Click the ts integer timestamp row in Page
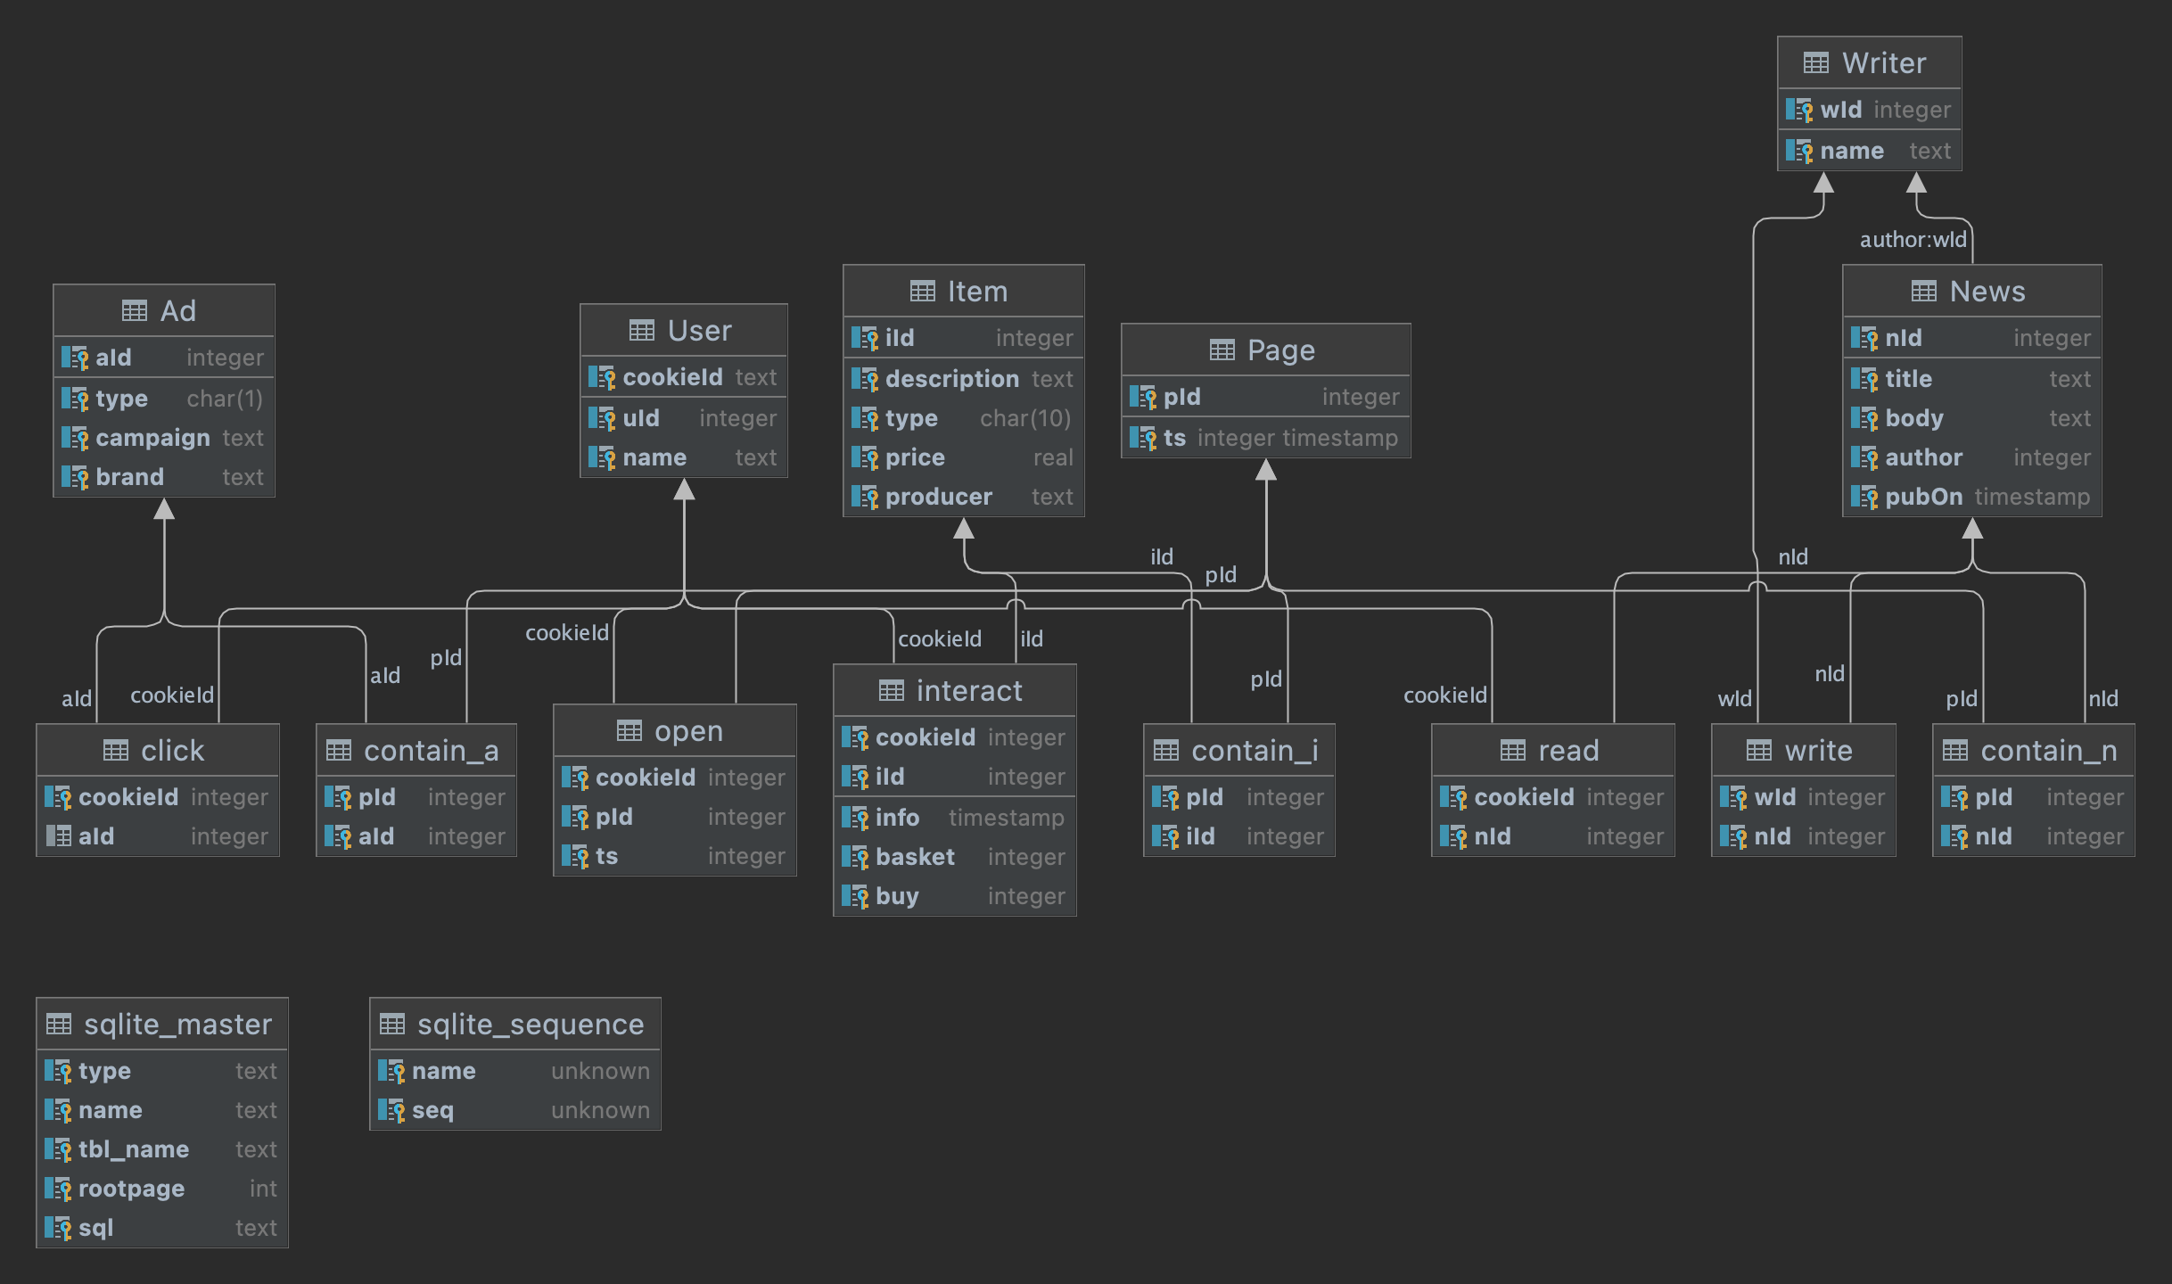 click(1265, 438)
